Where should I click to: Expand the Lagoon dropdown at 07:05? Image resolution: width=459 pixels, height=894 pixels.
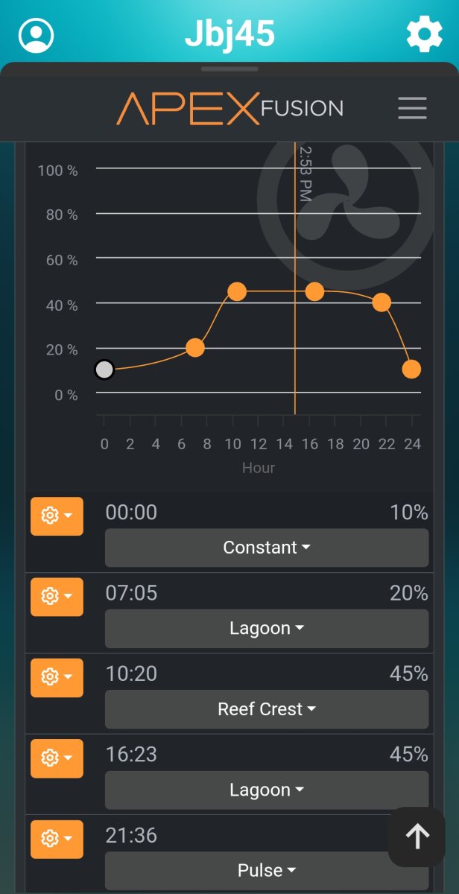point(266,629)
